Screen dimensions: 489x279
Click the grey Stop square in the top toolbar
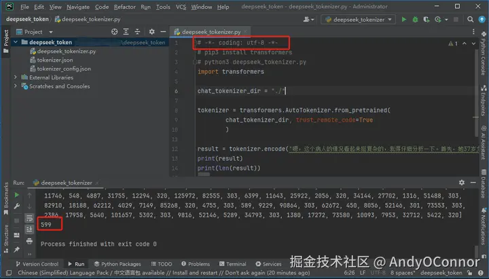click(x=456, y=19)
